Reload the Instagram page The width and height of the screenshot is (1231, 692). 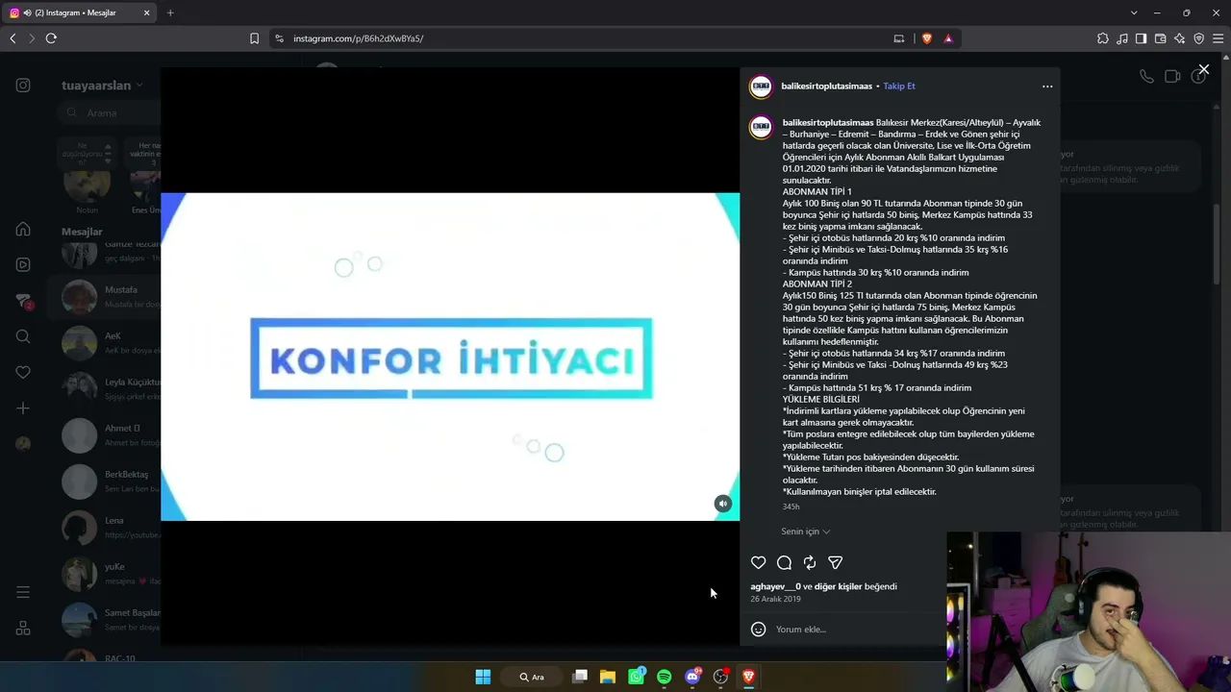(x=51, y=38)
